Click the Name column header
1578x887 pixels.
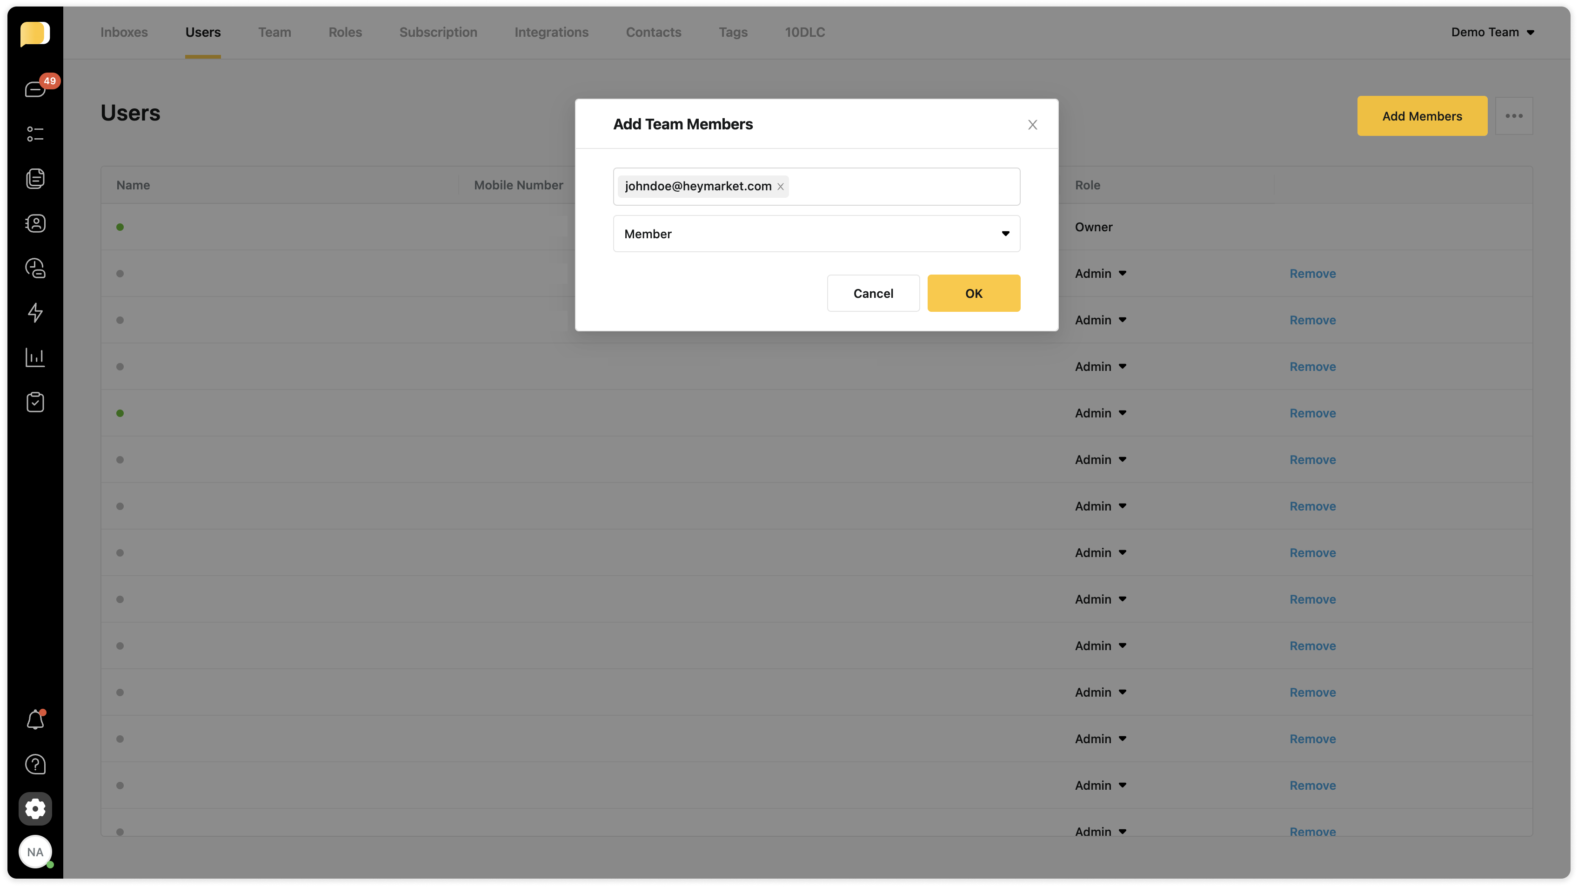(133, 185)
